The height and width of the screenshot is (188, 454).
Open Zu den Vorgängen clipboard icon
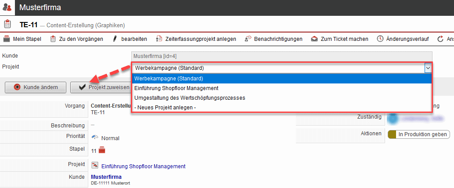click(x=52, y=39)
